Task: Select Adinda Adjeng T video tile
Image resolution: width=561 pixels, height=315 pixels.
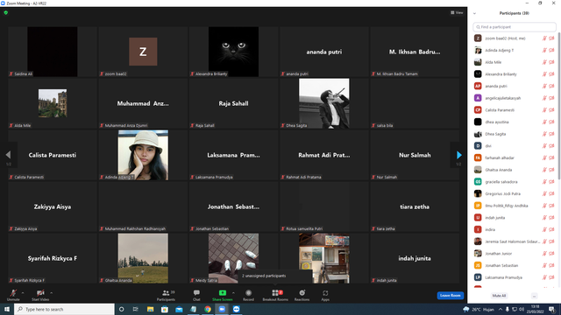Action: [x=143, y=155]
